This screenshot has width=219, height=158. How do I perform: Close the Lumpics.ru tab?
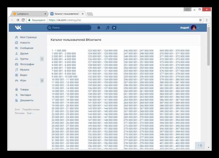click(45, 14)
